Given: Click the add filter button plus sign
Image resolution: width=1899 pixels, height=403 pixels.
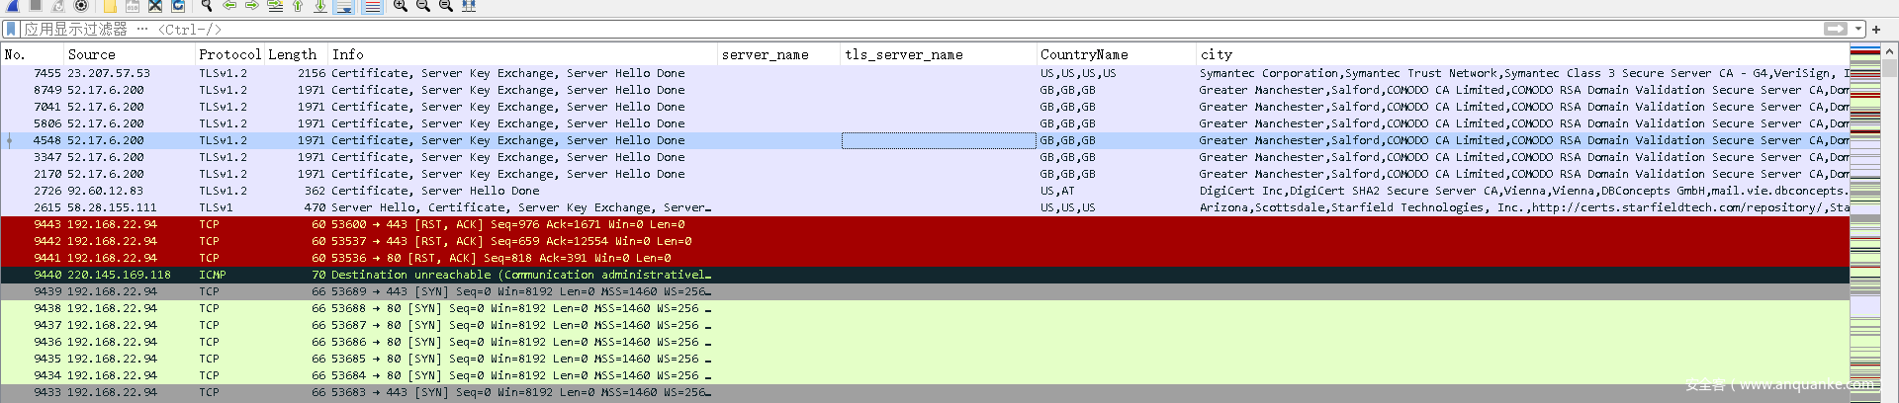Looking at the screenshot, I should (1875, 30).
